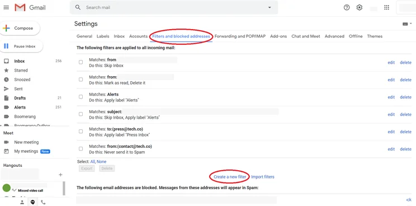Click the Export button

click(87, 168)
